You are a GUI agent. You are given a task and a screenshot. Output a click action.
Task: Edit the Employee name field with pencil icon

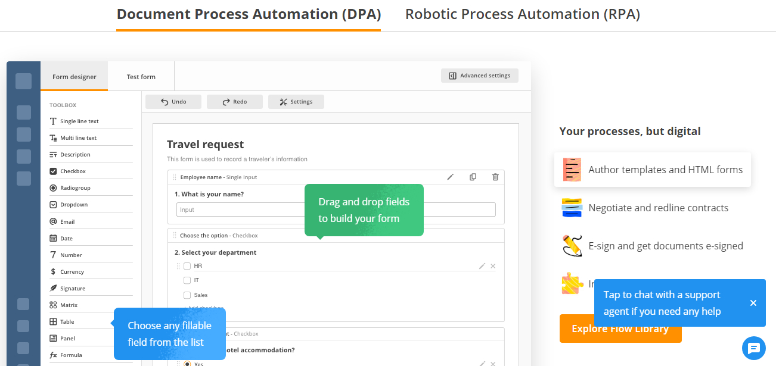click(x=451, y=177)
